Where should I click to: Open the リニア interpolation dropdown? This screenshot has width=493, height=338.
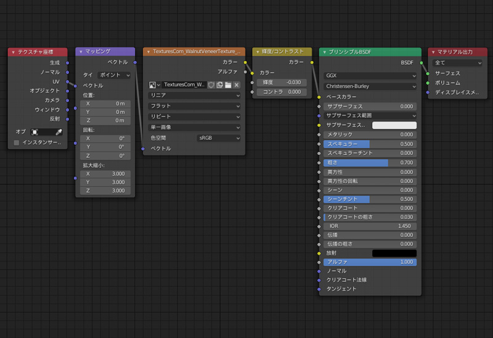(195, 96)
